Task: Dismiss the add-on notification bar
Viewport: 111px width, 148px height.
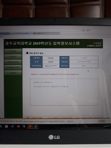Action: coord(108,121)
